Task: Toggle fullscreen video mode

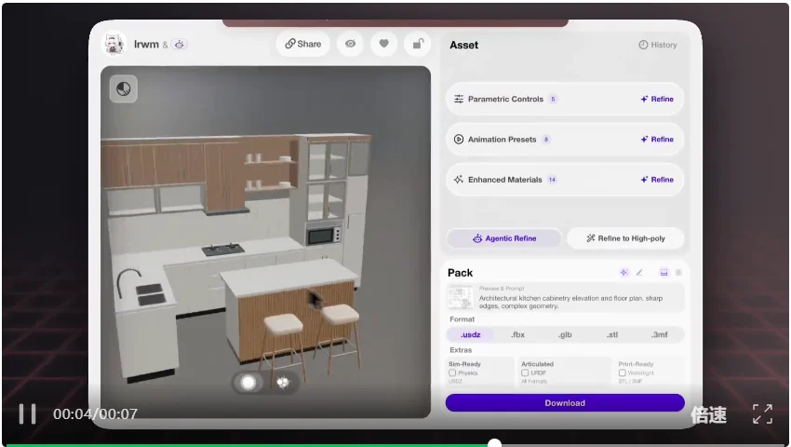Action: [762, 414]
